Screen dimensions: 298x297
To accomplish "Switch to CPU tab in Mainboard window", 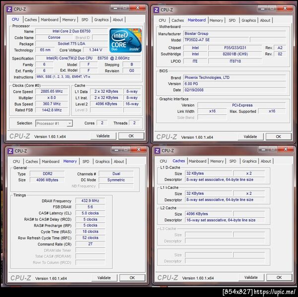I will pyautogui.click(x=162, y=20).
